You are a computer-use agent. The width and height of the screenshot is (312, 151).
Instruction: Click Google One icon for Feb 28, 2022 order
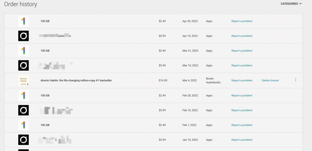[x=23, y=96]
